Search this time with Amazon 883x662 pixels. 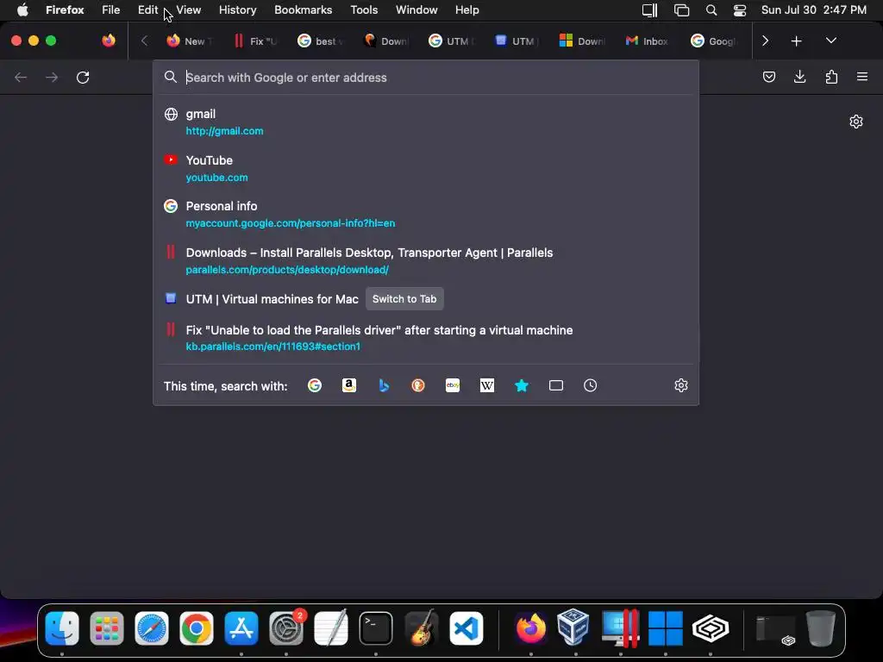point(349,385)
